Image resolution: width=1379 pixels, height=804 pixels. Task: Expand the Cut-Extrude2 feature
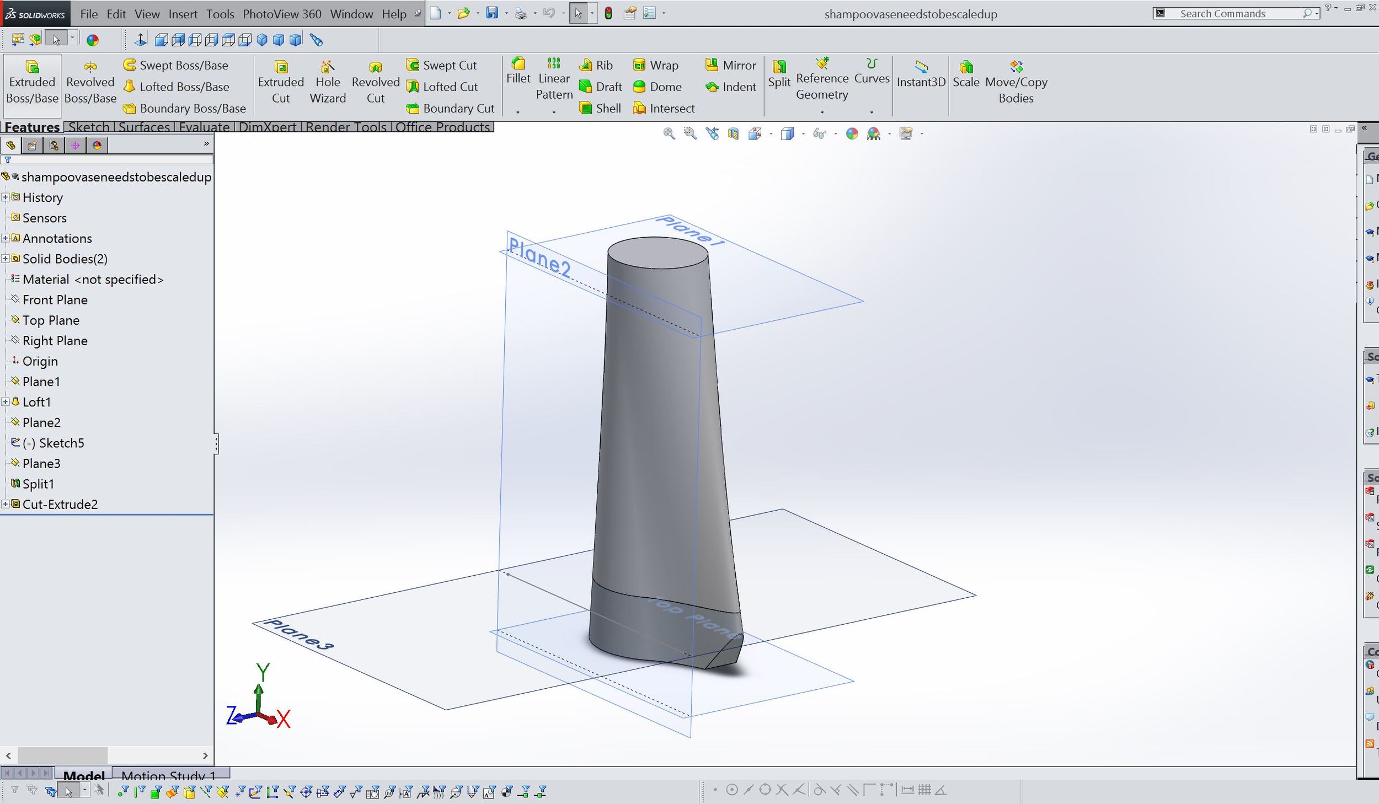(x=5, y=504)
